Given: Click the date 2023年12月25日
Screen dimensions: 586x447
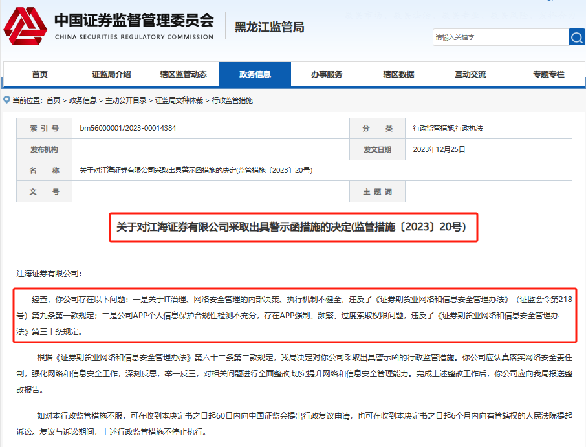Looking at the screenshot, I should click(x=439, y=149).
